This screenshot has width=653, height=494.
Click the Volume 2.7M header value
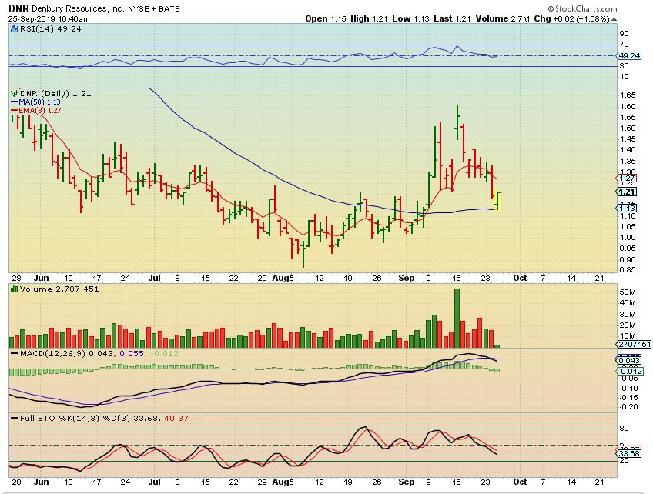[503, 18]
